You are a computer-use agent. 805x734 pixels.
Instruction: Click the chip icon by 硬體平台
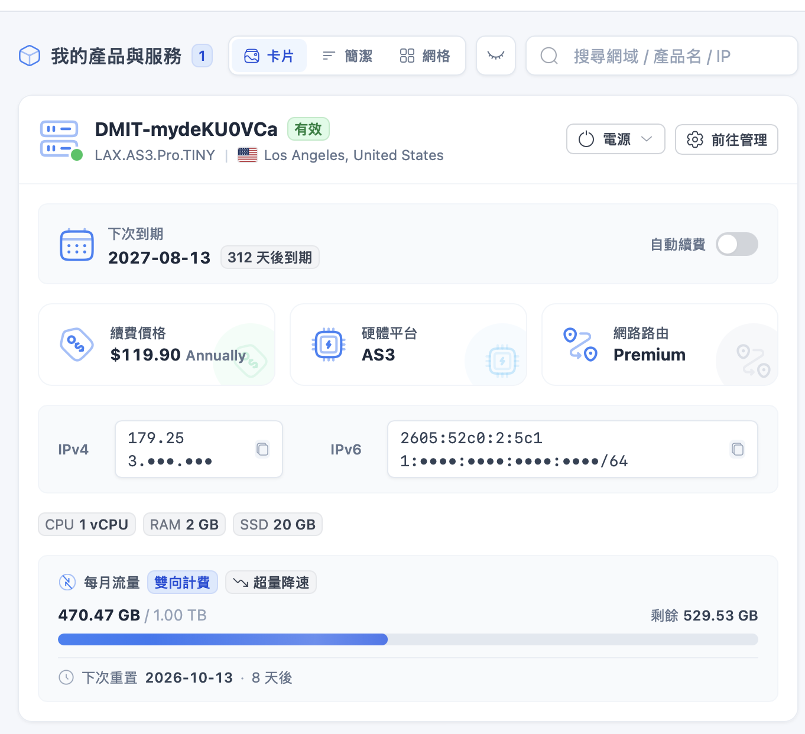click(329, 344)
